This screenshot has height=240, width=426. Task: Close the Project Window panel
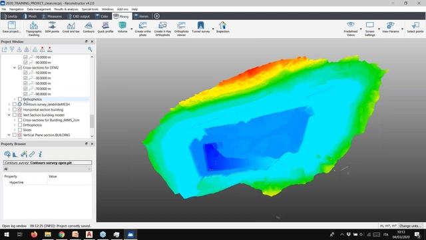pos(92,41)
